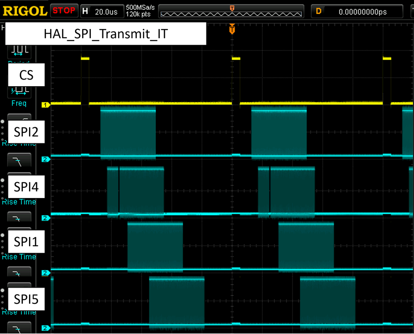Viewport: 414px width, 334px height.
Task: Click the SPI5 label near the bottom trace
Action: pos(26,299)
